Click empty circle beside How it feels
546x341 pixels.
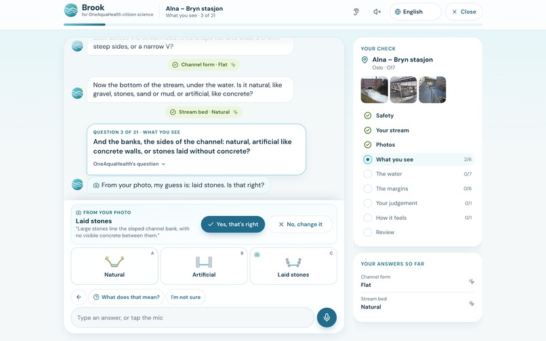click(368, 218)
